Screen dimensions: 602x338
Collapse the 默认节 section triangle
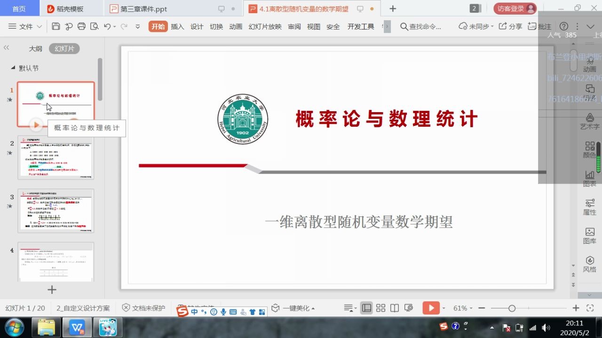(13, 68)
